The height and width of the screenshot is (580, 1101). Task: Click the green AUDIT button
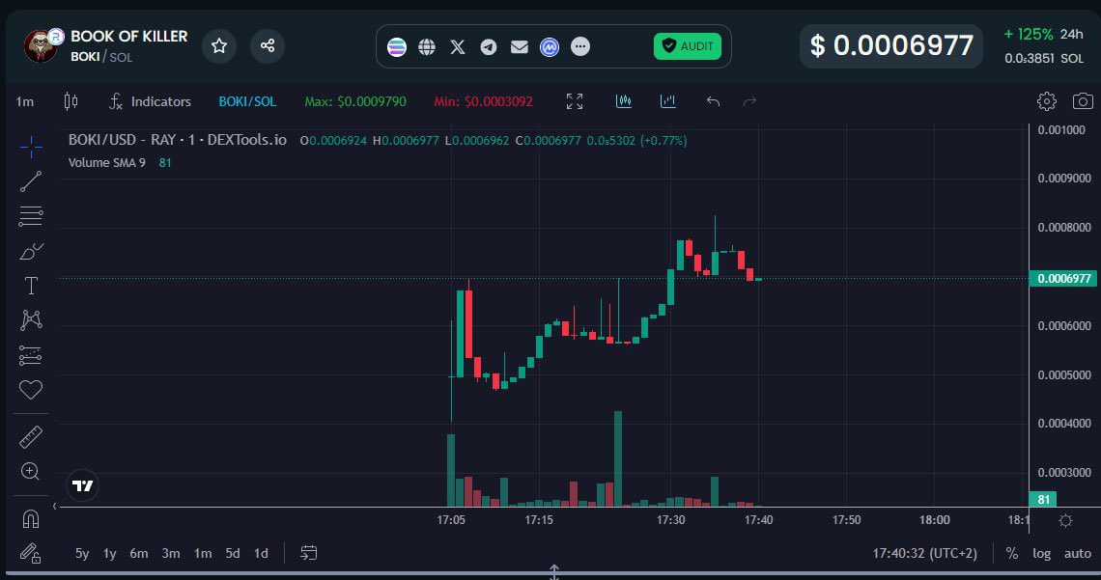click(x=688, y=46)
